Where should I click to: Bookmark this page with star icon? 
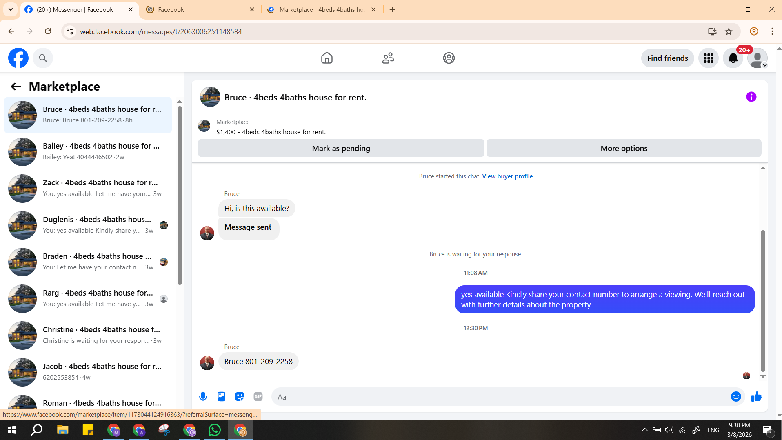pos(729,31)
